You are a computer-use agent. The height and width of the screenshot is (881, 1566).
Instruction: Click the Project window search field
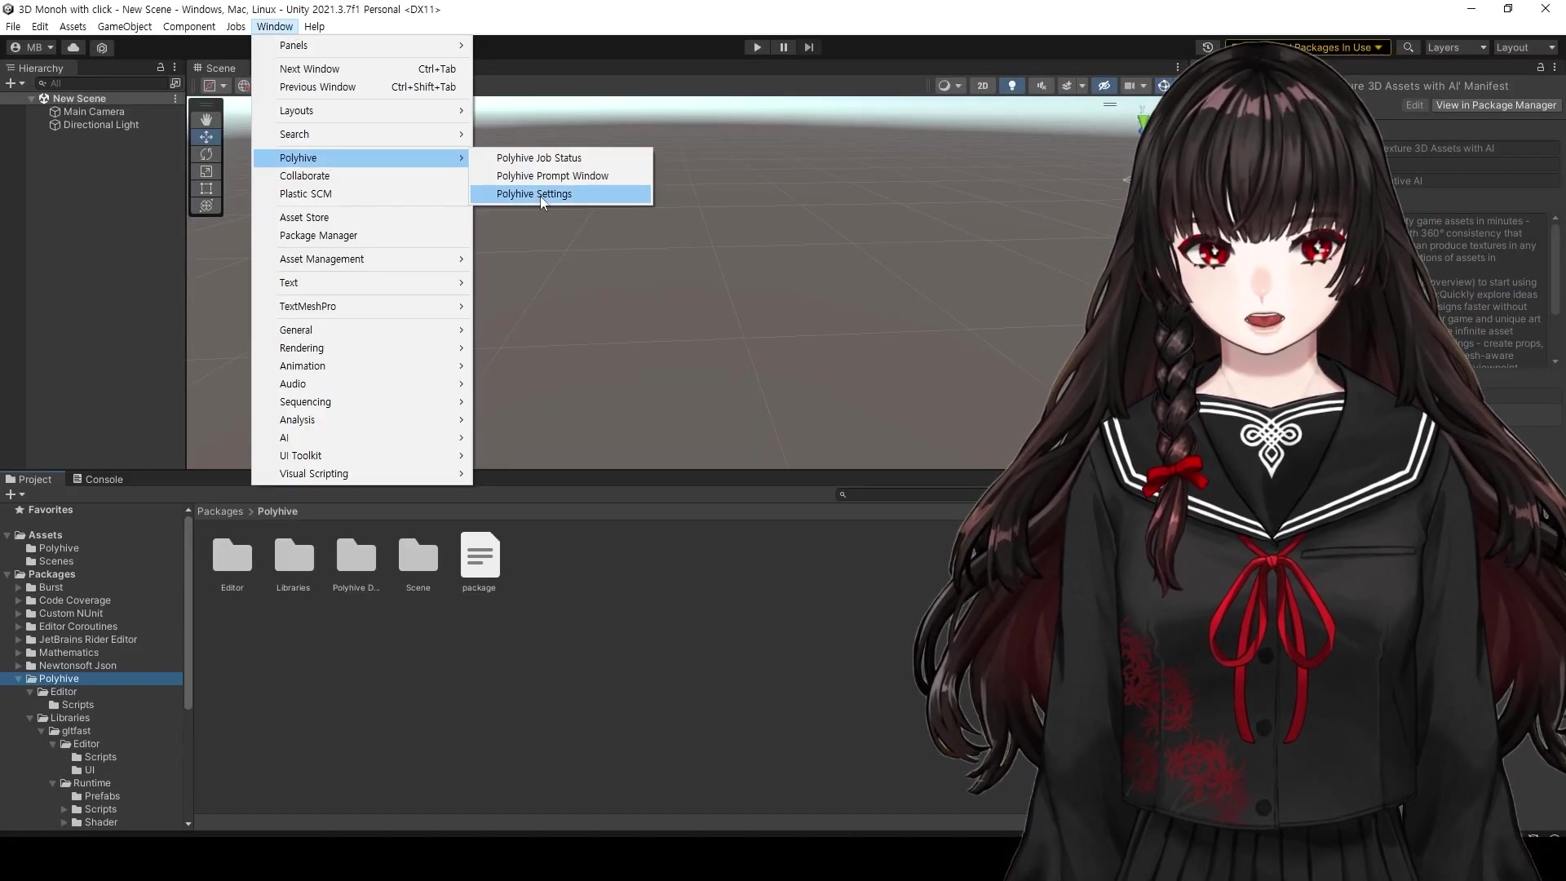point(913,494)
